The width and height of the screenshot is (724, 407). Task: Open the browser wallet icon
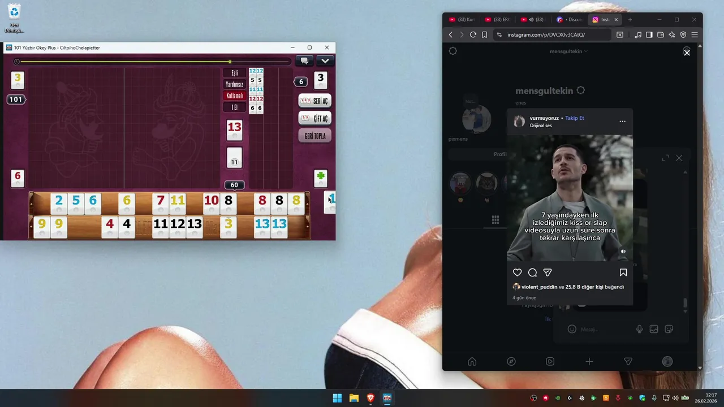click(661, 34)
